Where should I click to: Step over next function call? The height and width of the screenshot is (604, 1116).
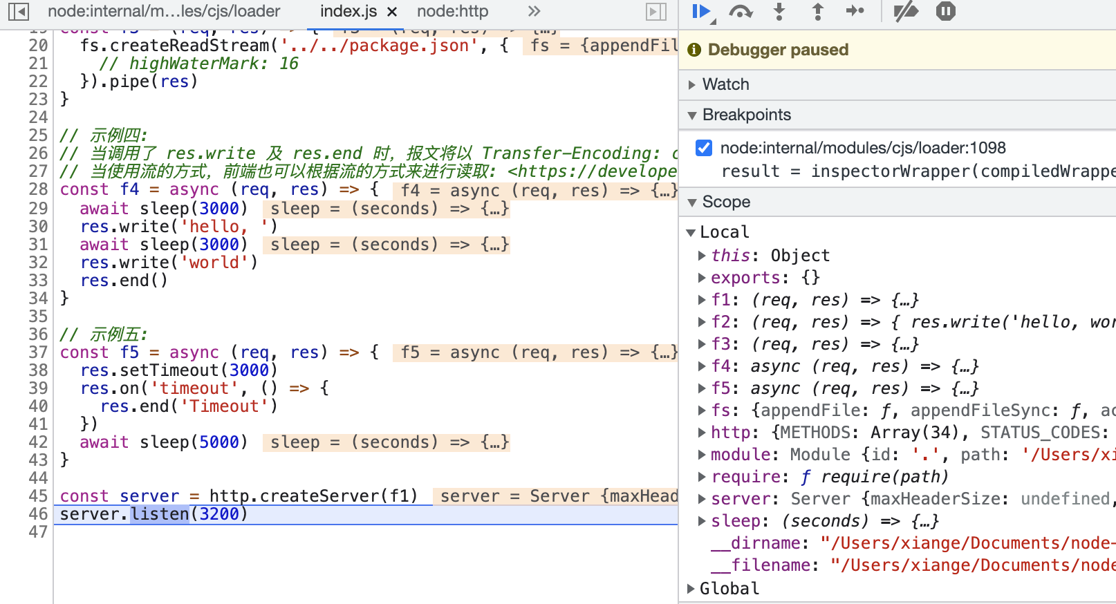(741, 11)
